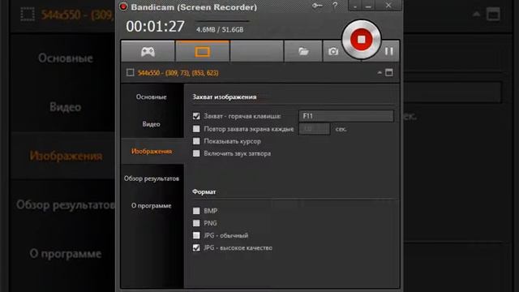Click the 544x550 capture area text
This screenshot has width=519, height=292.
(178, 73)
